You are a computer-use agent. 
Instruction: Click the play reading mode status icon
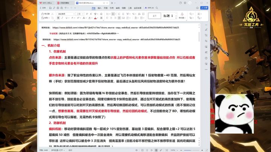tap(152, 150)
